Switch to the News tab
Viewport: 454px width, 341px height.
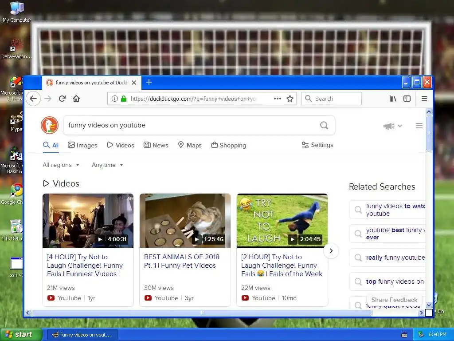click(x=156, y=145)
